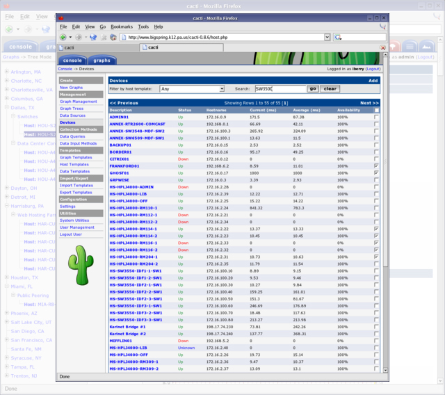Open Host Templates in sidebar
The image size is (445, 395).
click(x=74, y=164)
